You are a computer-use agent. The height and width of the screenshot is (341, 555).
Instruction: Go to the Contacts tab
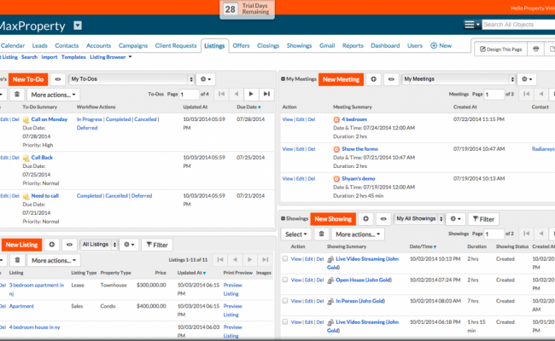[67, 45]
